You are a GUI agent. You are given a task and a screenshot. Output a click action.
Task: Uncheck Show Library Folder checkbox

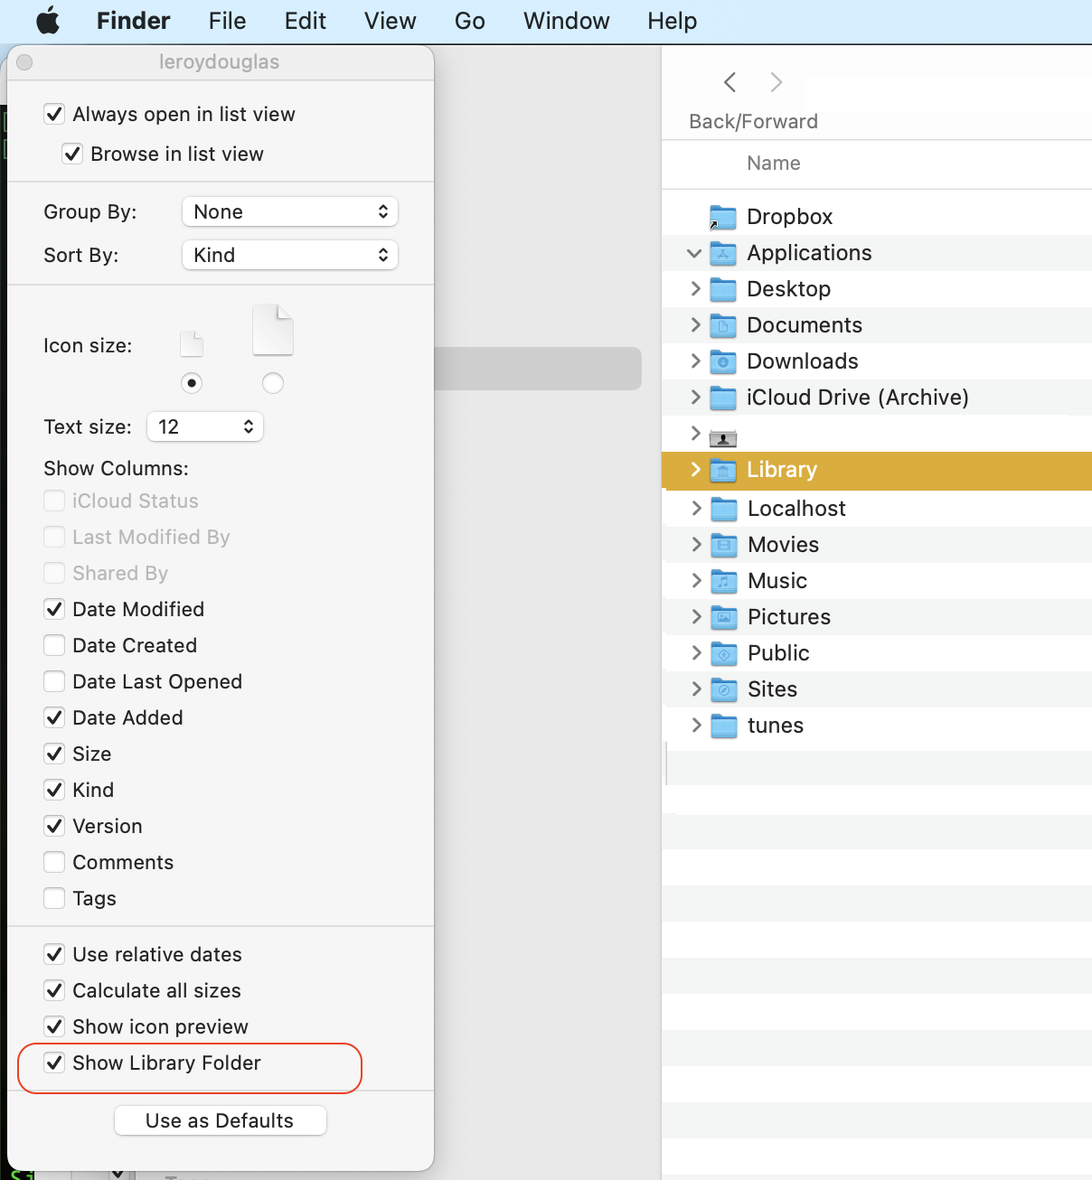pyautogui.click(x=55, y=1063)
